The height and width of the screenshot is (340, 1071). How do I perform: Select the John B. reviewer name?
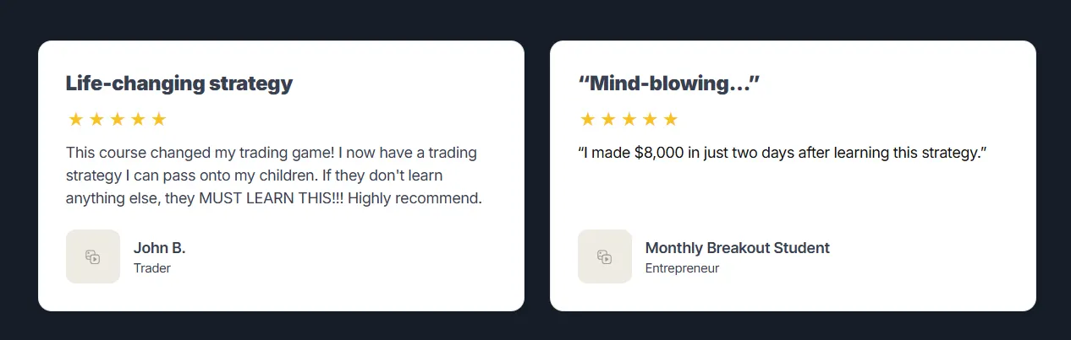pyautogui.click(x=160, y=248)
